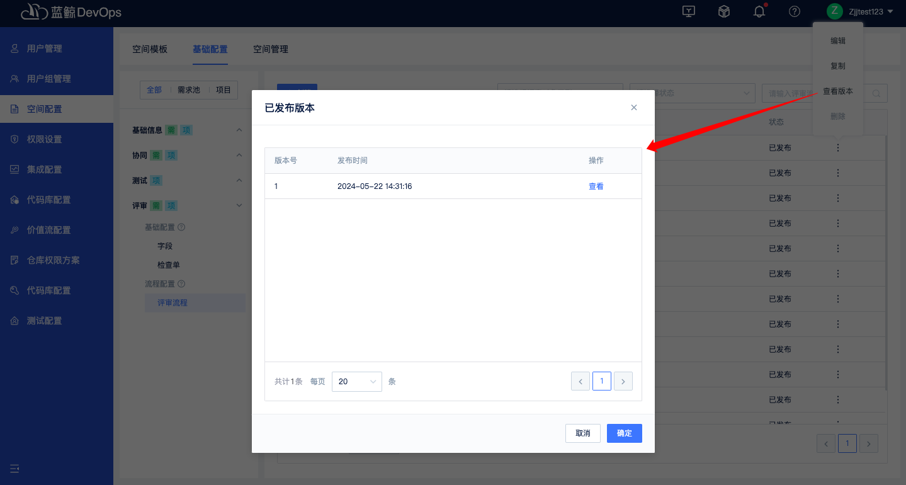The image size is (906, 485).
Task: Click the green Z user avatar
Action: tap(835, 11)
